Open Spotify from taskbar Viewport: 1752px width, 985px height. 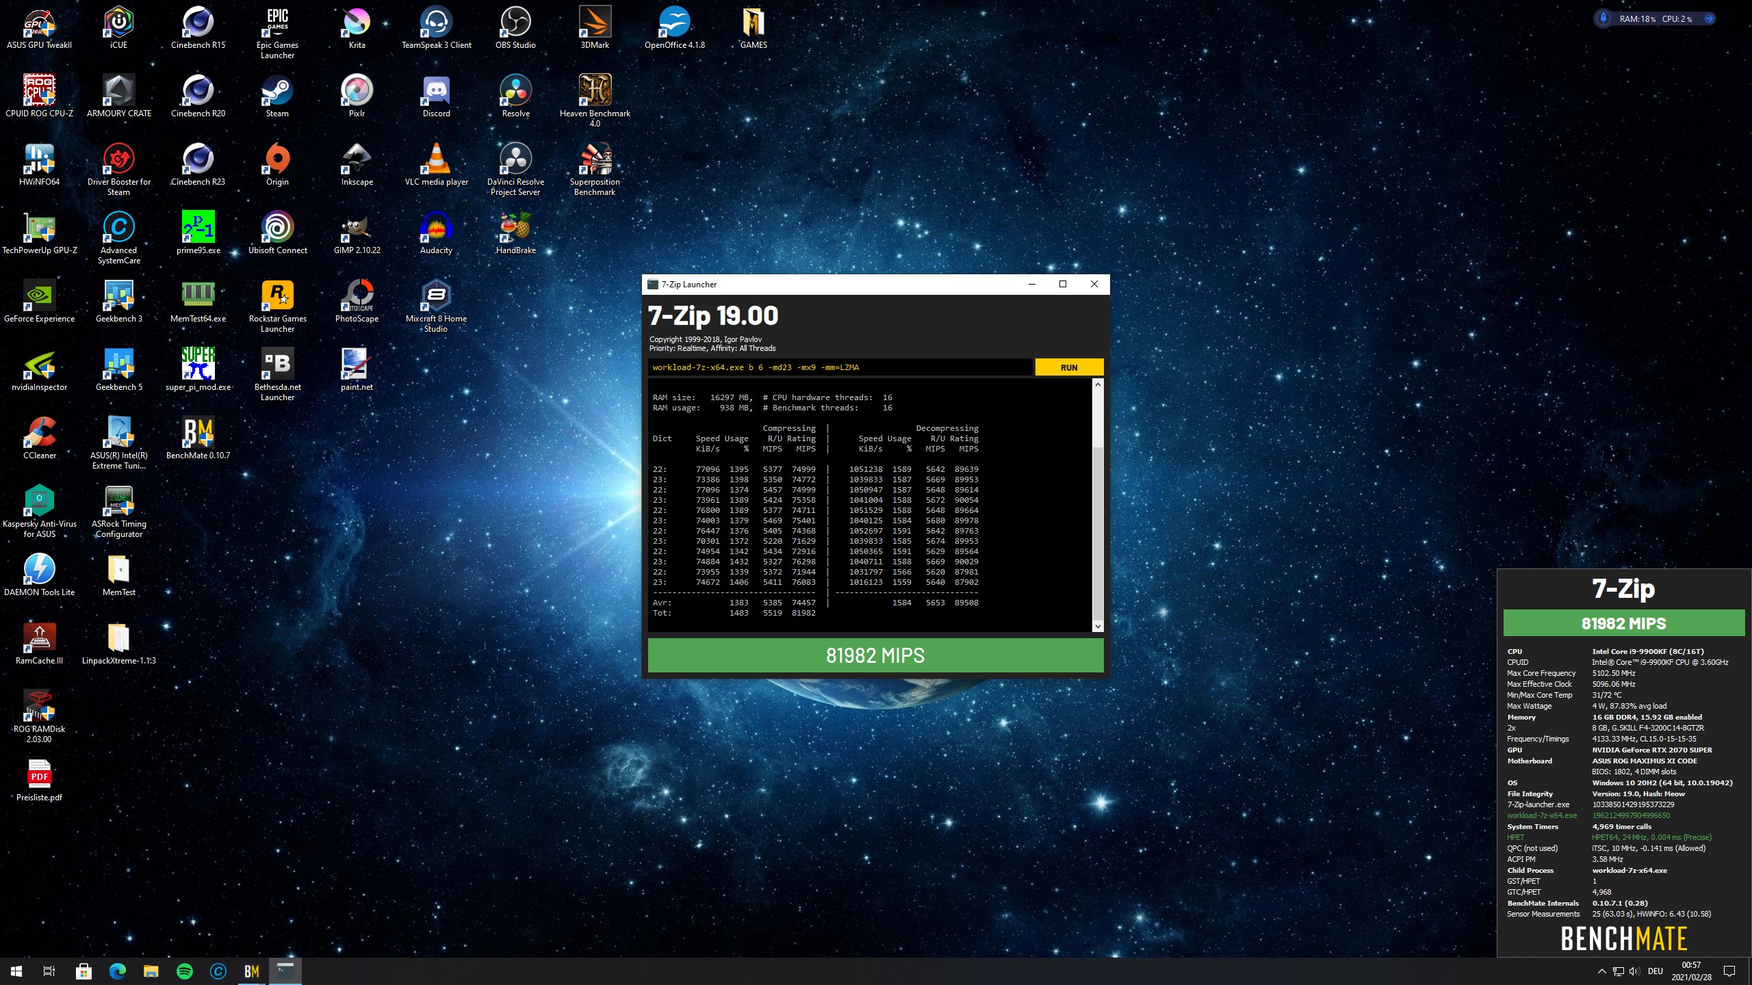pos(185,971)
